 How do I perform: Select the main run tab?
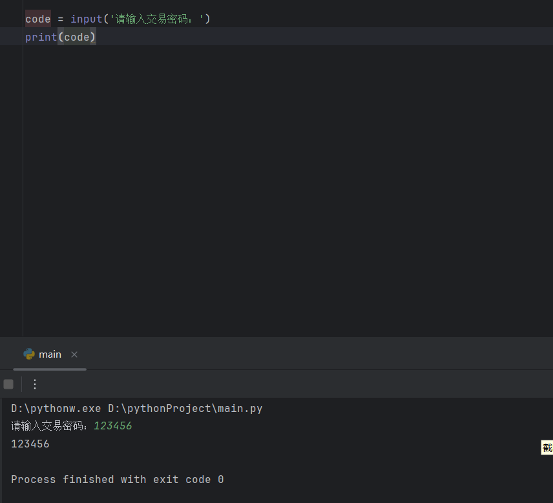[x=50, y=354]
